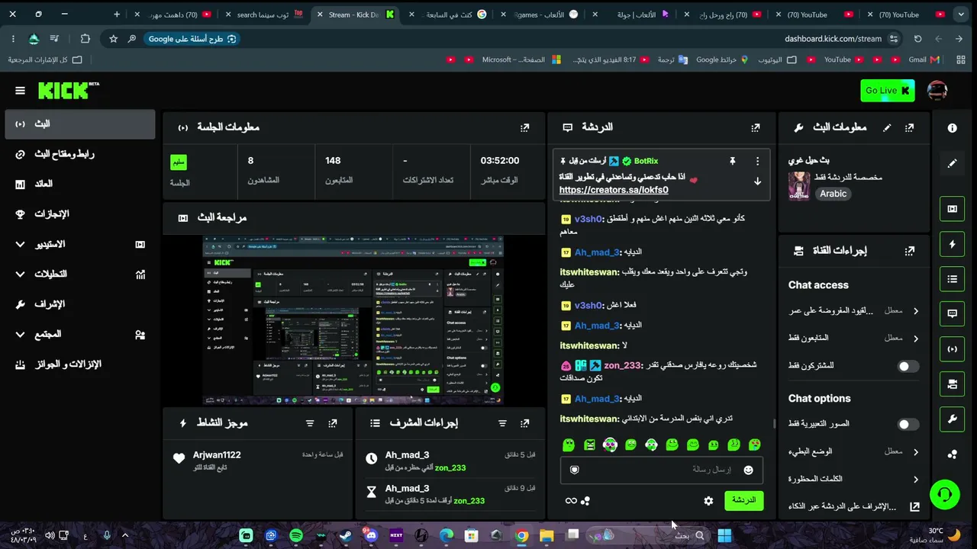Click the إرسال رسالة message input field

click(661, 470)
